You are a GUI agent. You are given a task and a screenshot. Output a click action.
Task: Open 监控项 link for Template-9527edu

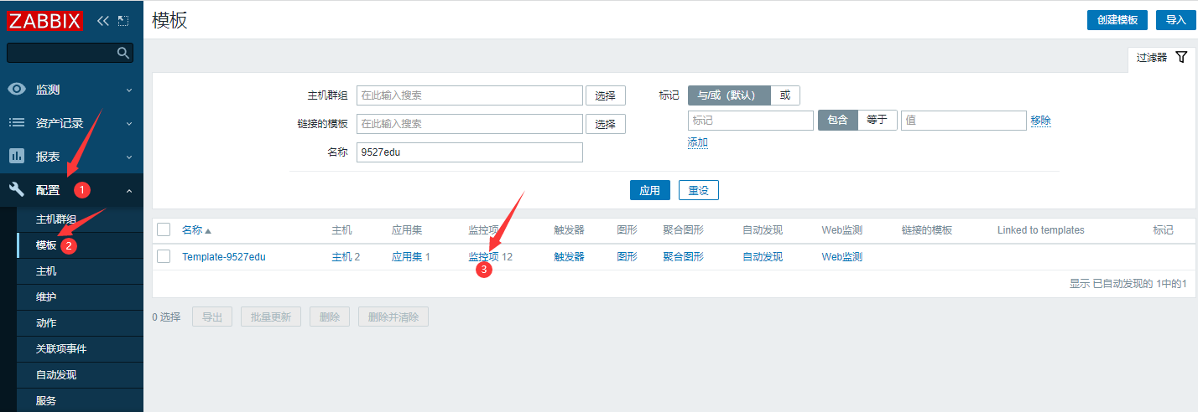pyautogui.click(x=484, y=257)
